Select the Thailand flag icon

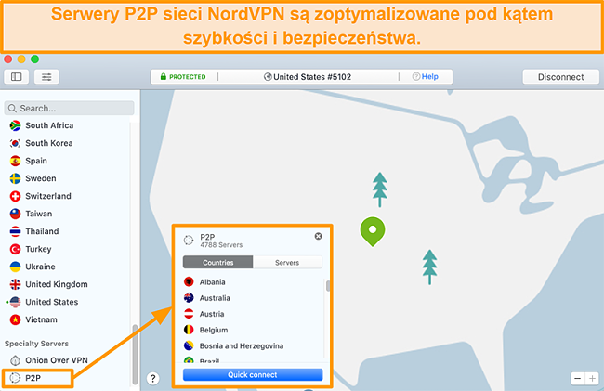16,231
